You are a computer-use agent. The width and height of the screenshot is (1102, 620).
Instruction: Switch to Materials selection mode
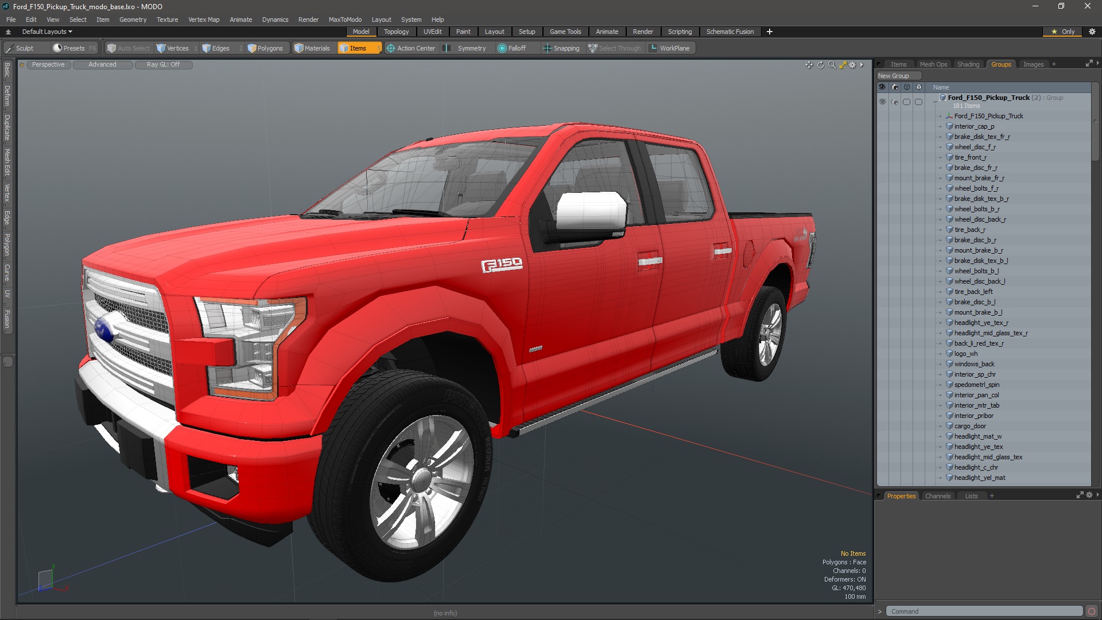pyautogui.click(x=312, y=48)
